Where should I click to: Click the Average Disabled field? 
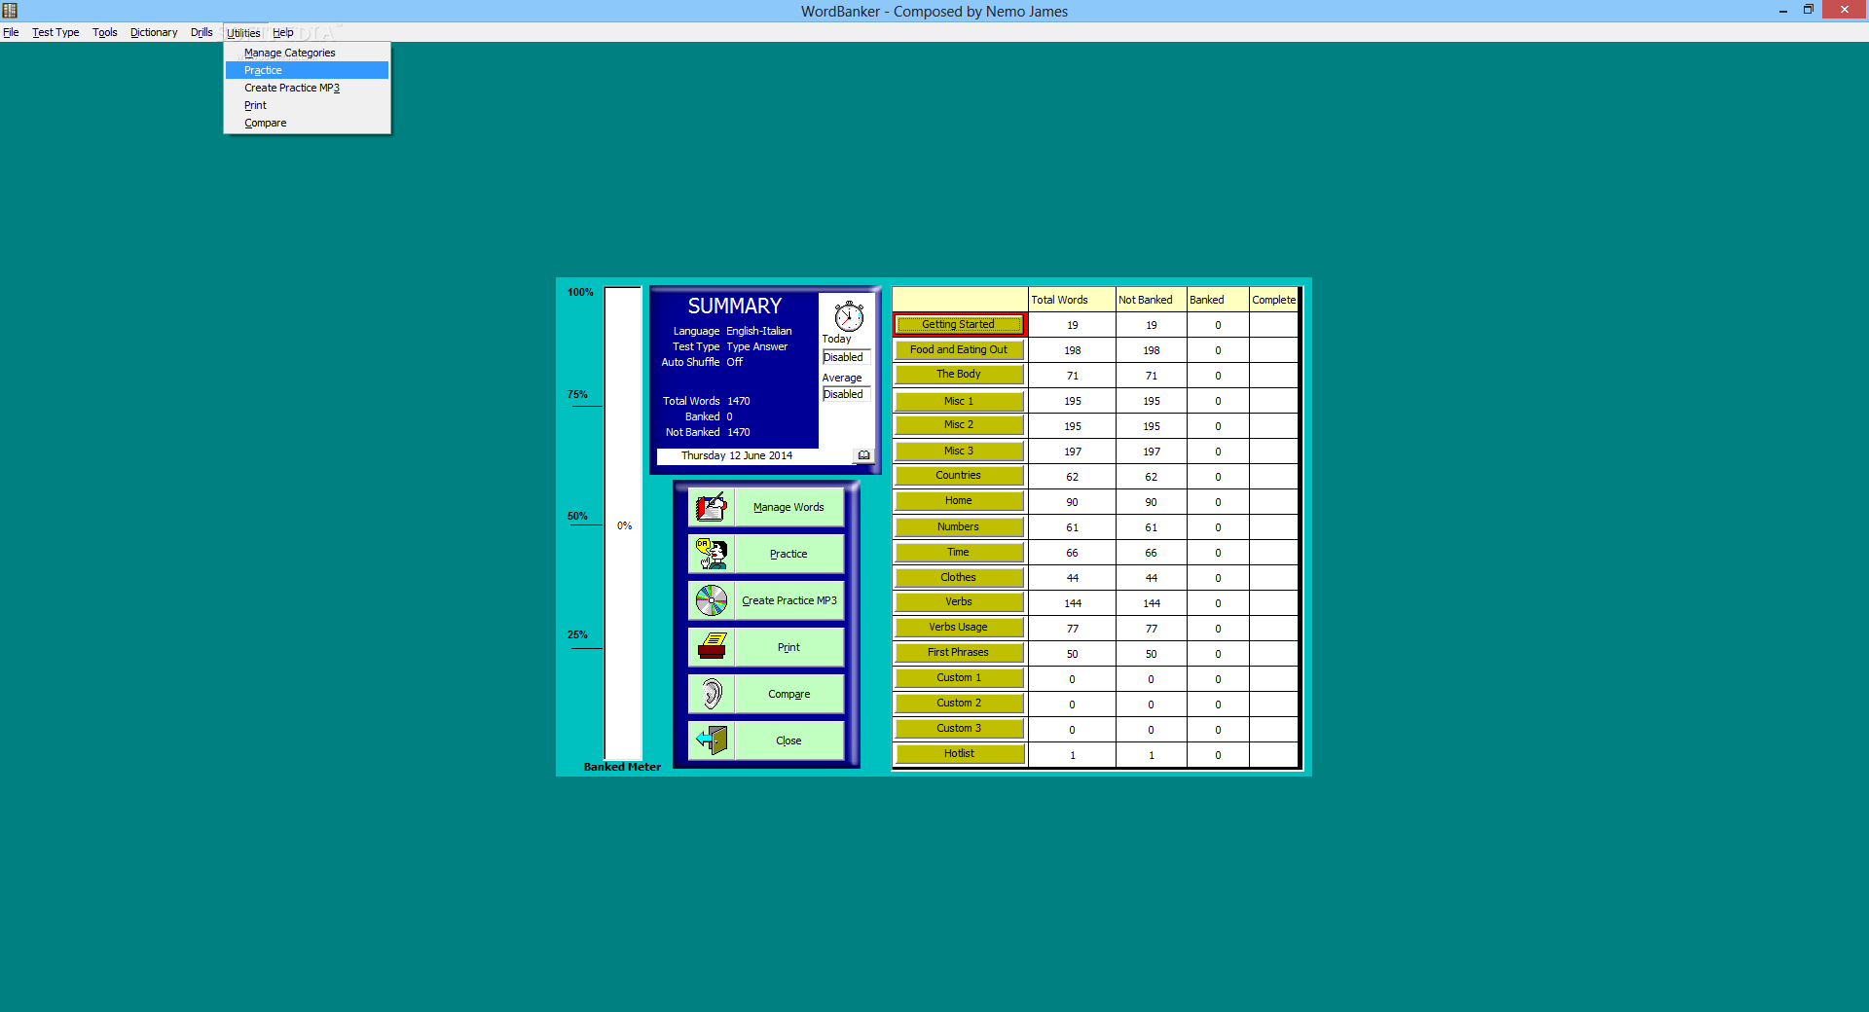tap(846, 394)
